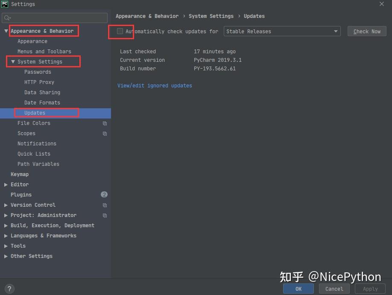Screen dimensions: 392x295
Task: Toggle Automatically check updates checkbox
Action: (x=120, y=31)
